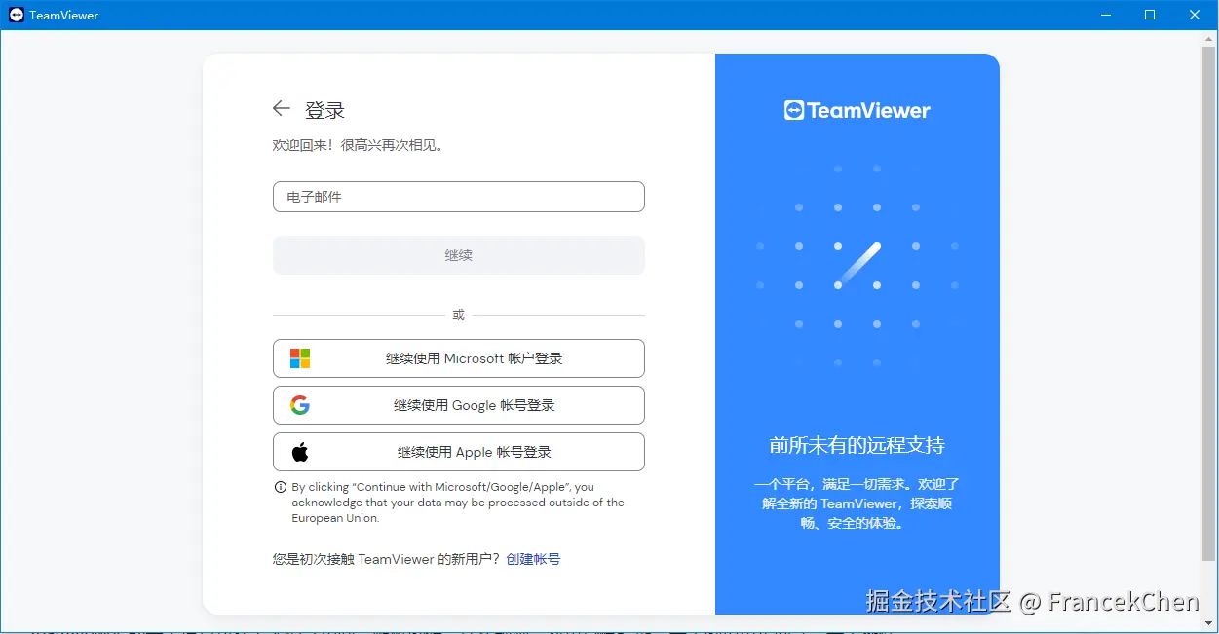Click the 您是初次接触 TeamViewer 的新用户？ text
Image resolution: width=1219 pixels, height=634 pixels.
(386, 559)
